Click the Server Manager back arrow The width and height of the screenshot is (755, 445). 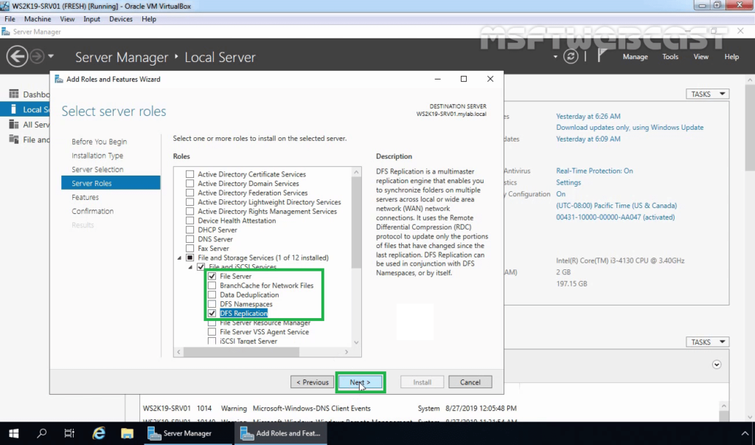(17, 56)
